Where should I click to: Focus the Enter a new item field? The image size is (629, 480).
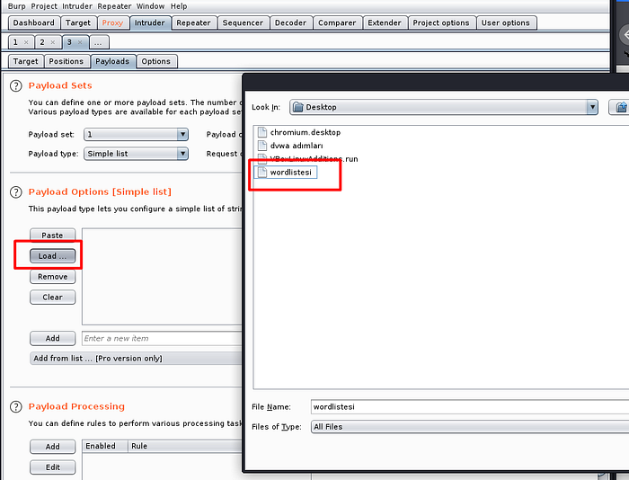click(163, 338)
